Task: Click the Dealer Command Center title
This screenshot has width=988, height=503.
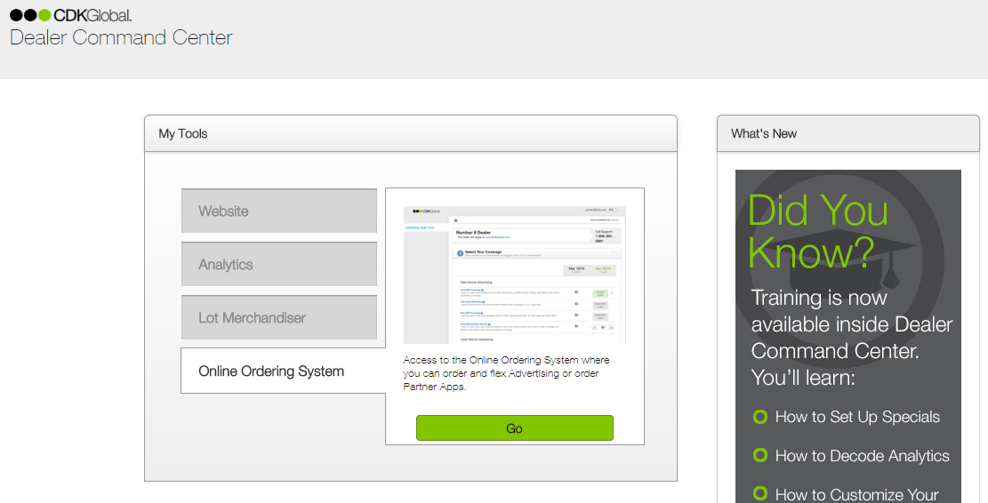Action: pos(121,38)
